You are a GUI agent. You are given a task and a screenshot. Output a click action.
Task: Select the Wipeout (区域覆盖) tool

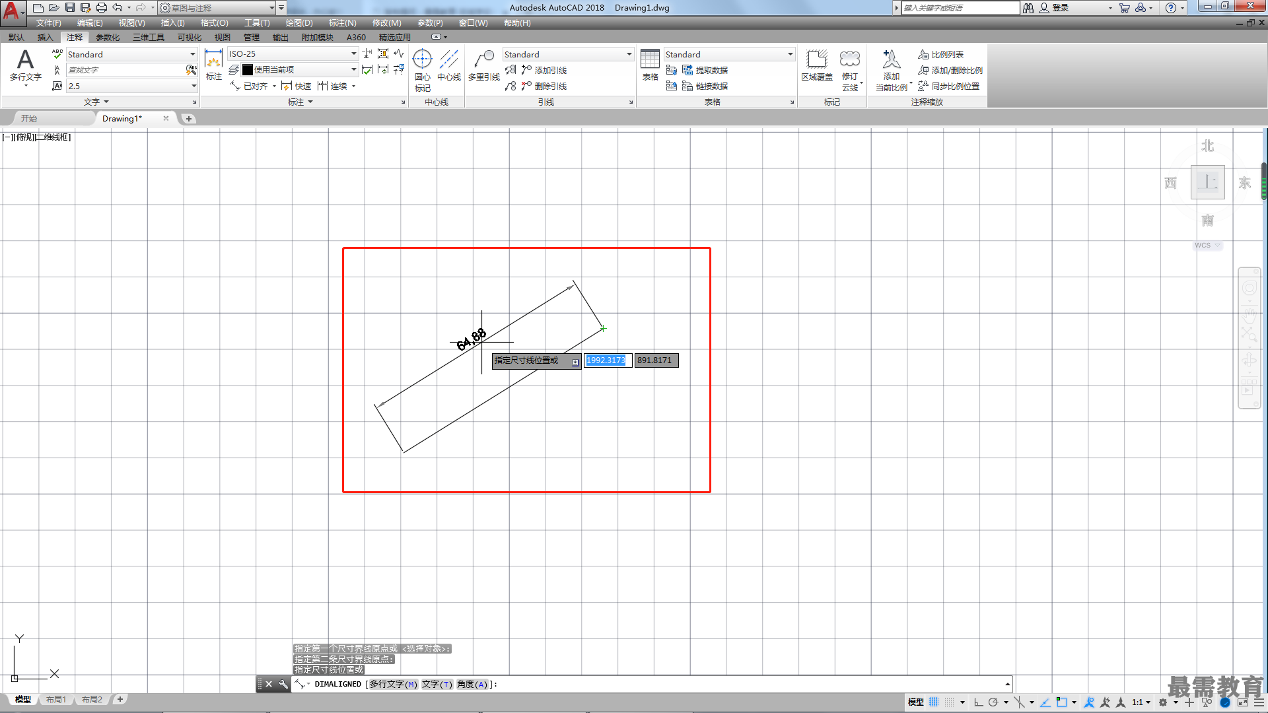click(x=817, y=65)
